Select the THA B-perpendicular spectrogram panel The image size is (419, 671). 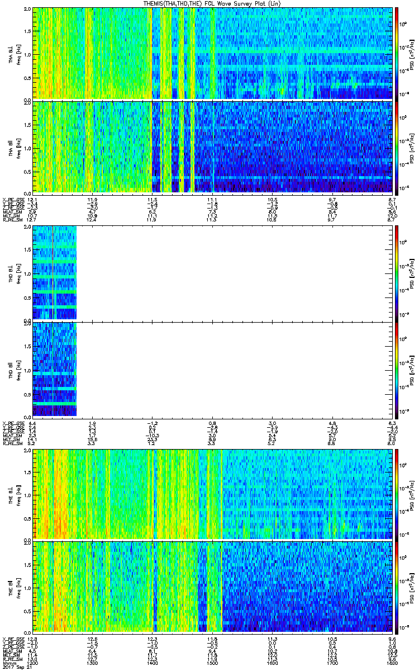point(212,53)
